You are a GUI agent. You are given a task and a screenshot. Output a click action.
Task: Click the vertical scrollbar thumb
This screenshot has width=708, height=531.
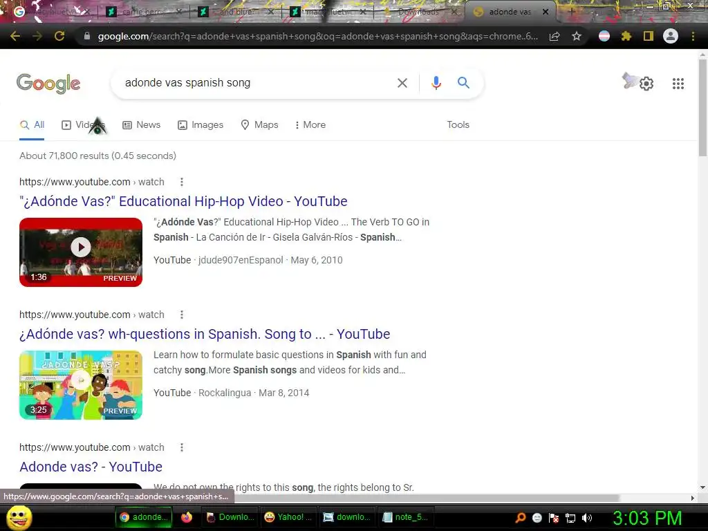[702, 107]
